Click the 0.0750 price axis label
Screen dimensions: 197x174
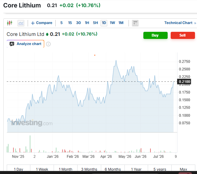point(185,123)
